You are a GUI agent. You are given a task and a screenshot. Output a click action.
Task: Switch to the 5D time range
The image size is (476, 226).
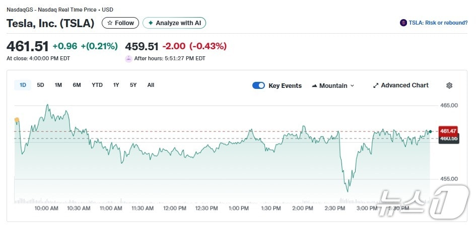pyautogui.click(x=40, y=85)
